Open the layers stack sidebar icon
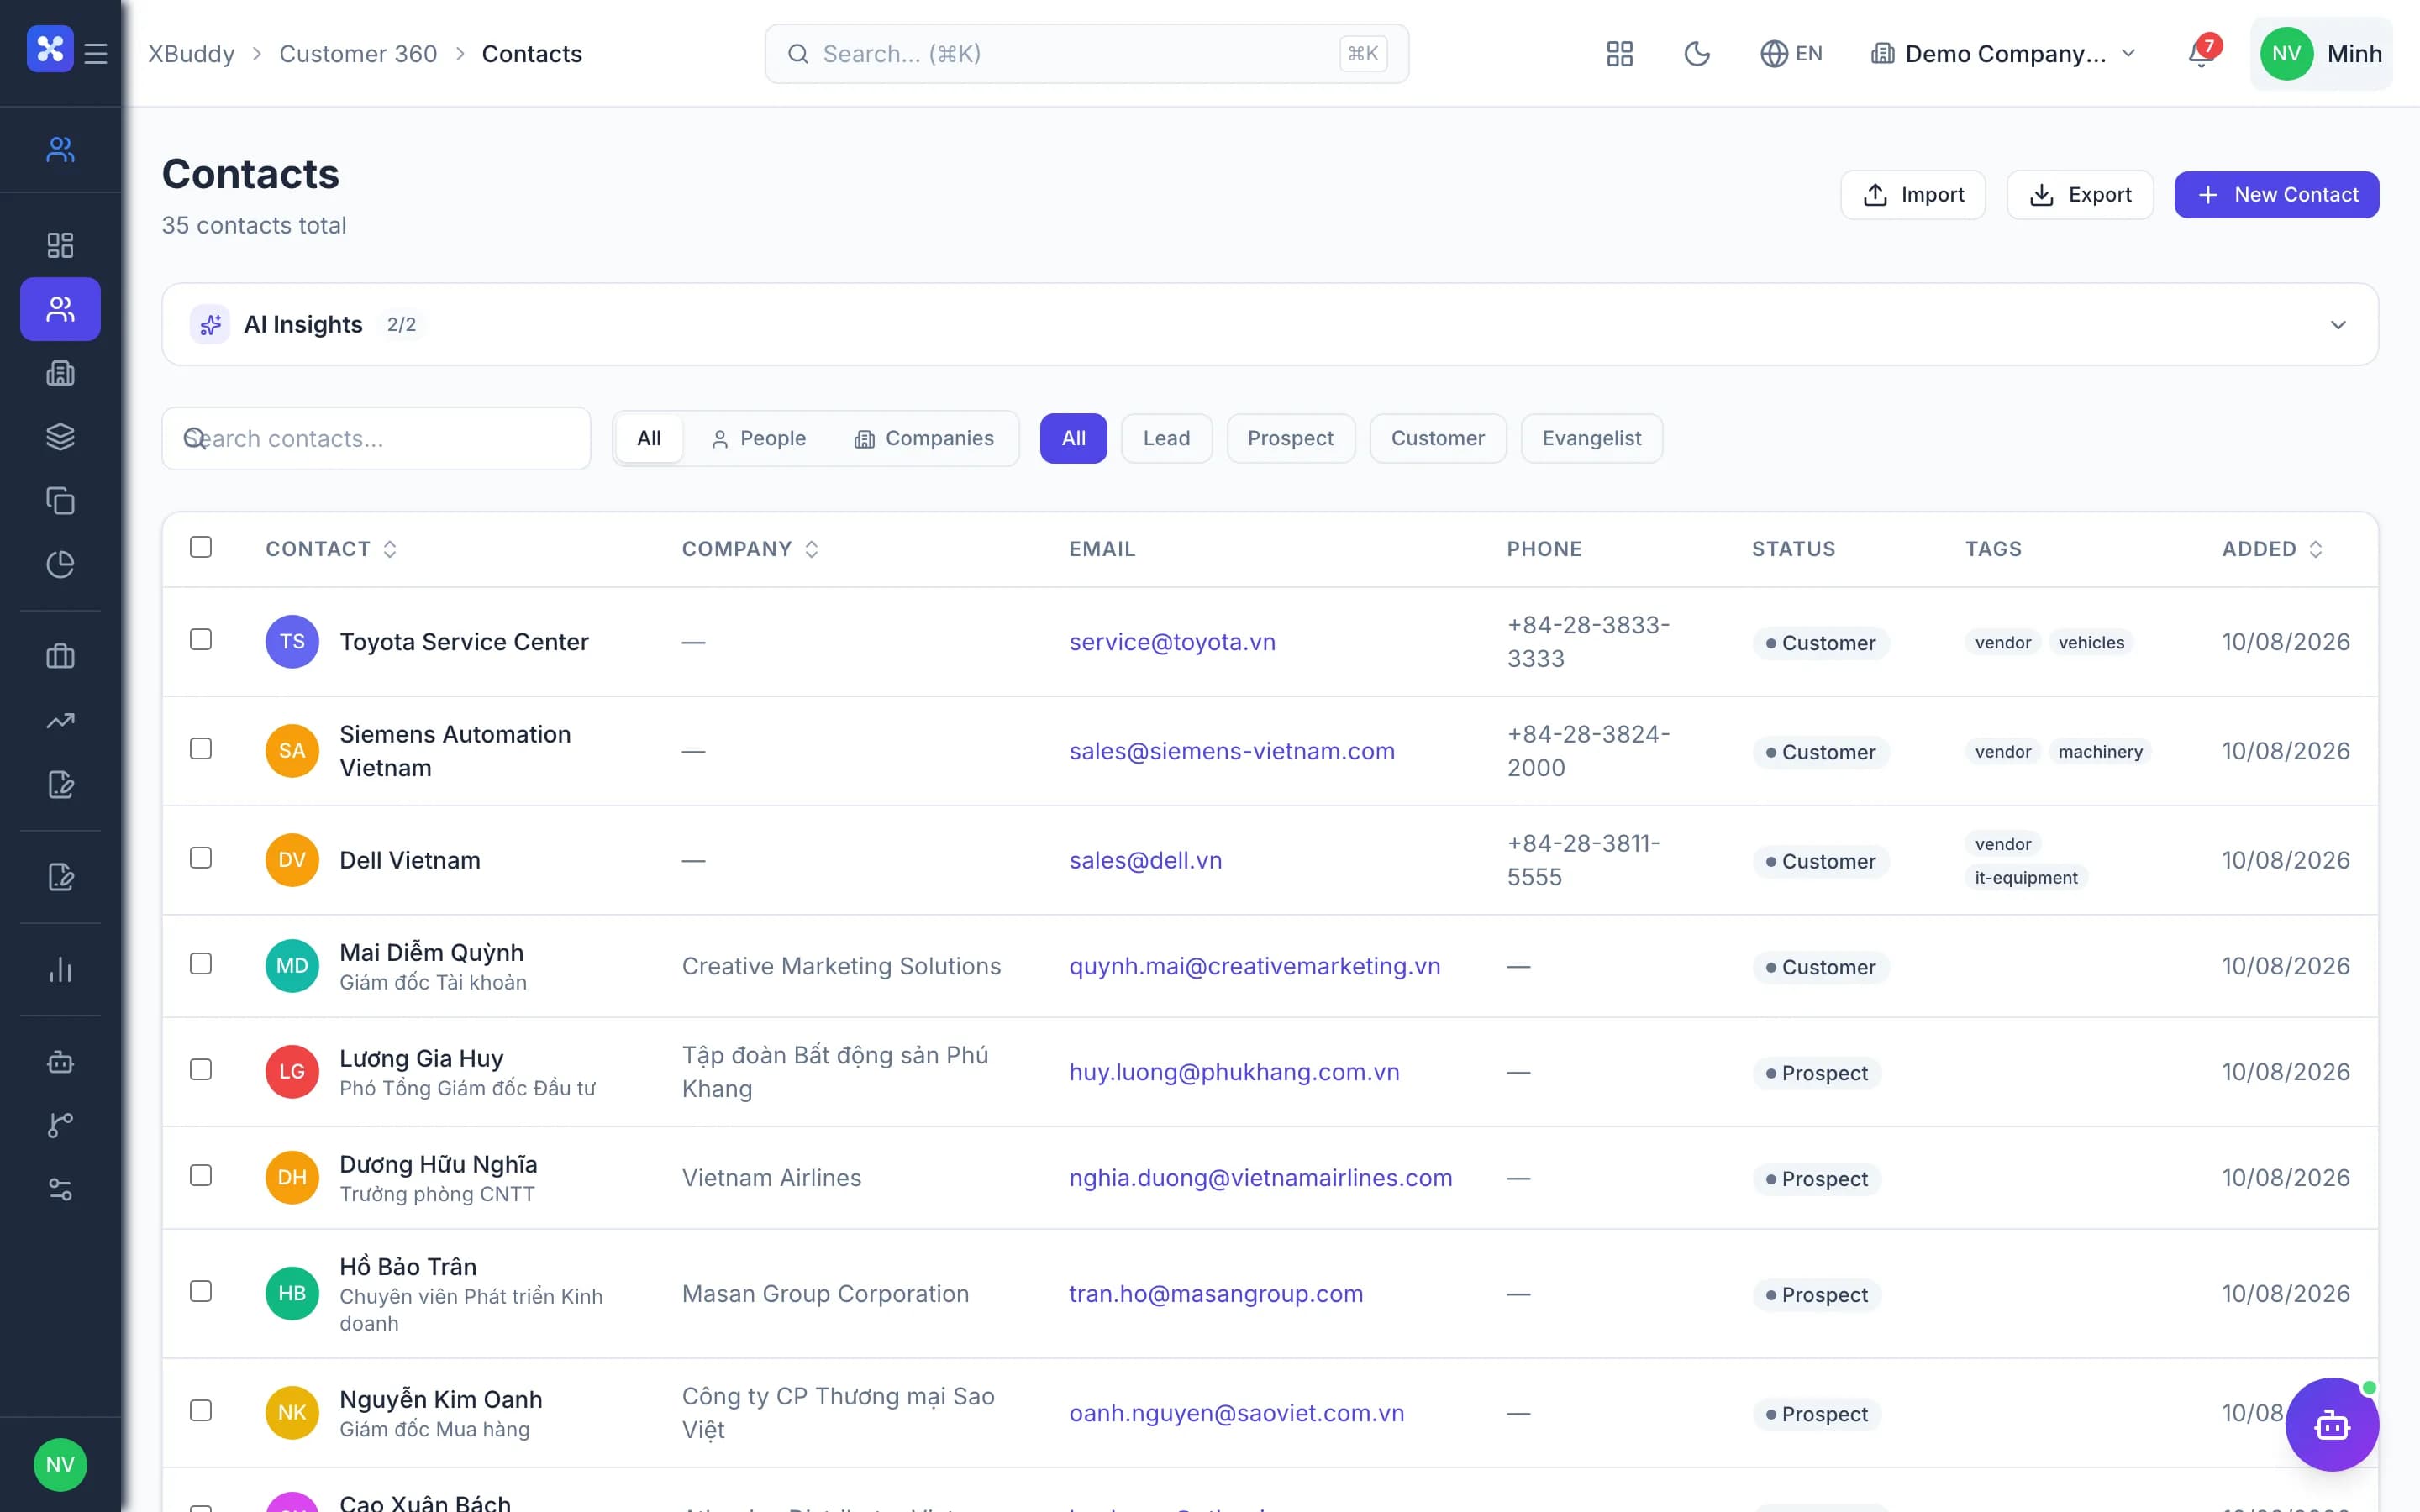 [60, 437]
